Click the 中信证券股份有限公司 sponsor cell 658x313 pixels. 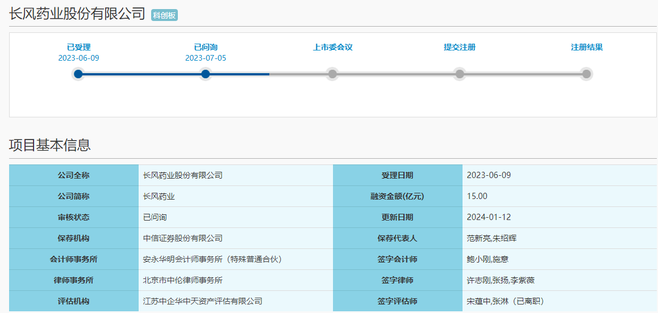coord(183,238)
